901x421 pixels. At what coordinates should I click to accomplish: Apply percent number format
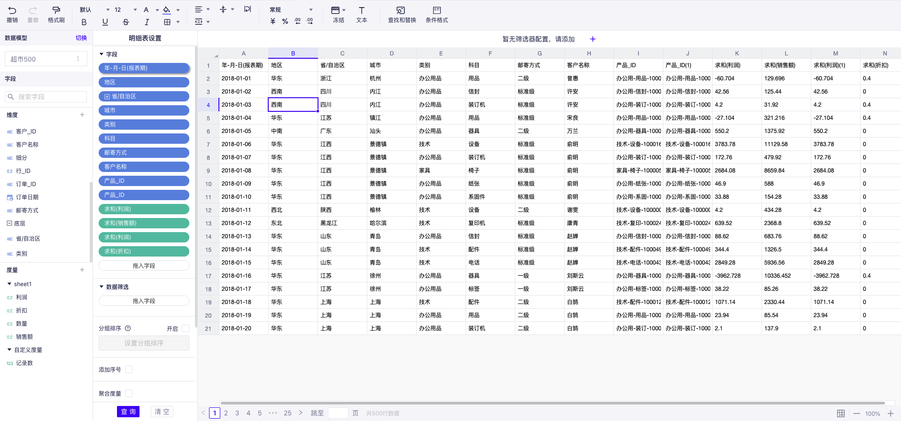(x=285, y=22)
